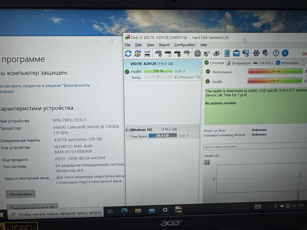Click the disk panel view toolbar icon
Screen dimensions: 307x230
(x=147, y=53)
